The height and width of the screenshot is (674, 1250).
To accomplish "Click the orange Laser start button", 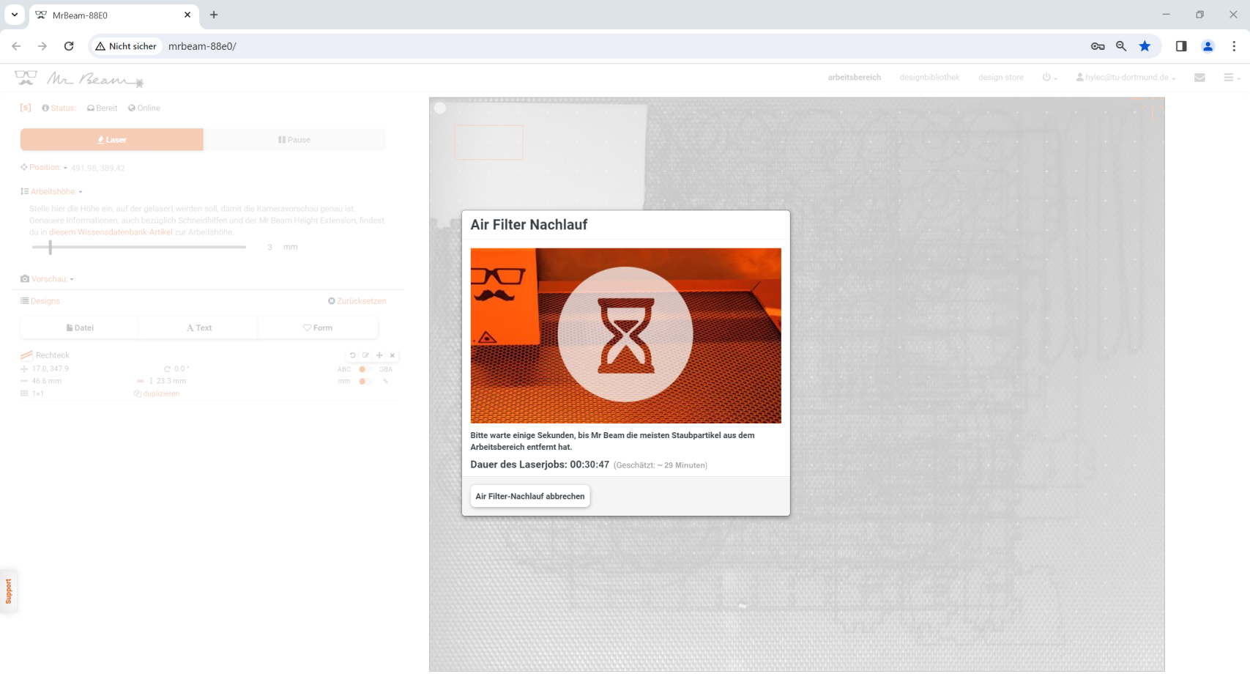I will (111, 139).
